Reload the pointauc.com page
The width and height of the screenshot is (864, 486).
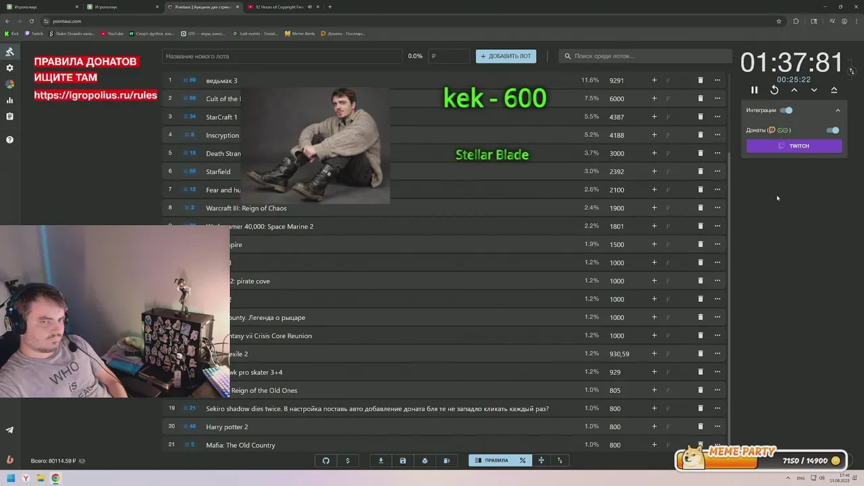(32, 21)
